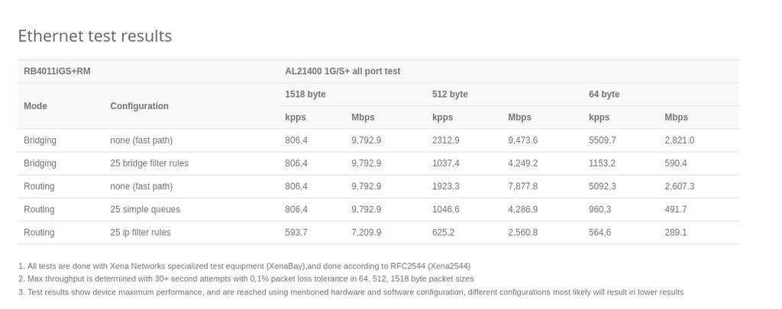Viewport: 782px width, 309px height.
Task: Click the 4,249.2 Mbps cell
Action: point(522,163)
